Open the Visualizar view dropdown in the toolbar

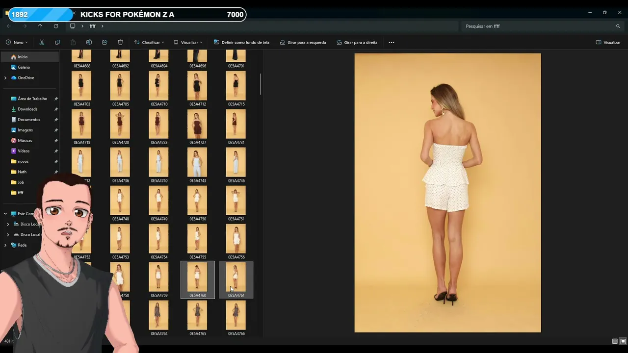tap(188, 42)
